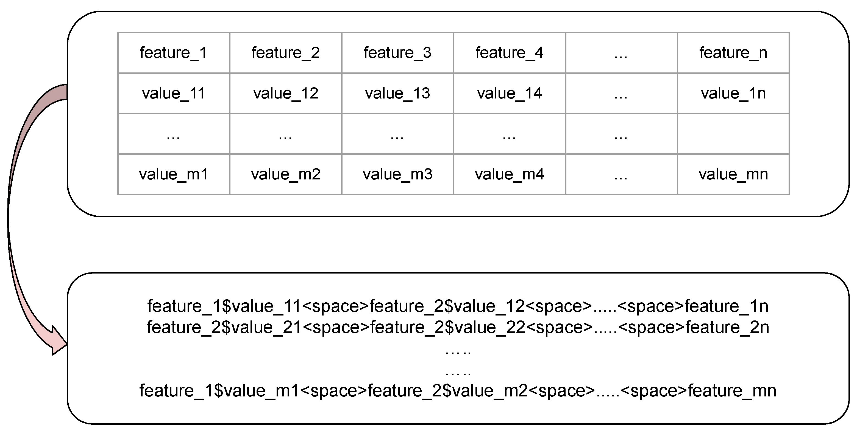The height and width of the screenshot is (431, 857).
Task: Select the value_m2 cell
Action: click(285, 174)
